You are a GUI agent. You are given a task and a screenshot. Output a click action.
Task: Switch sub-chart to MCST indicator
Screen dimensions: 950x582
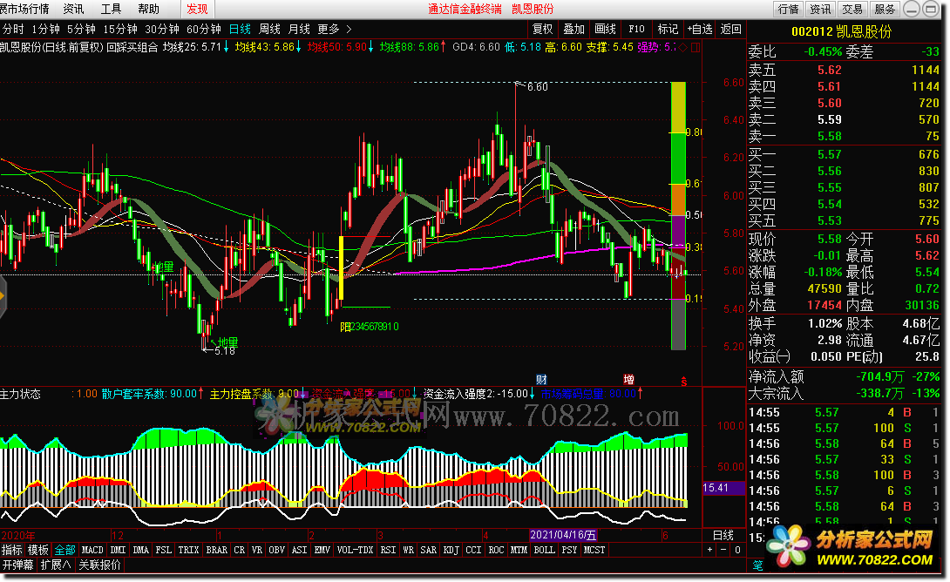(x=594, y=550)
